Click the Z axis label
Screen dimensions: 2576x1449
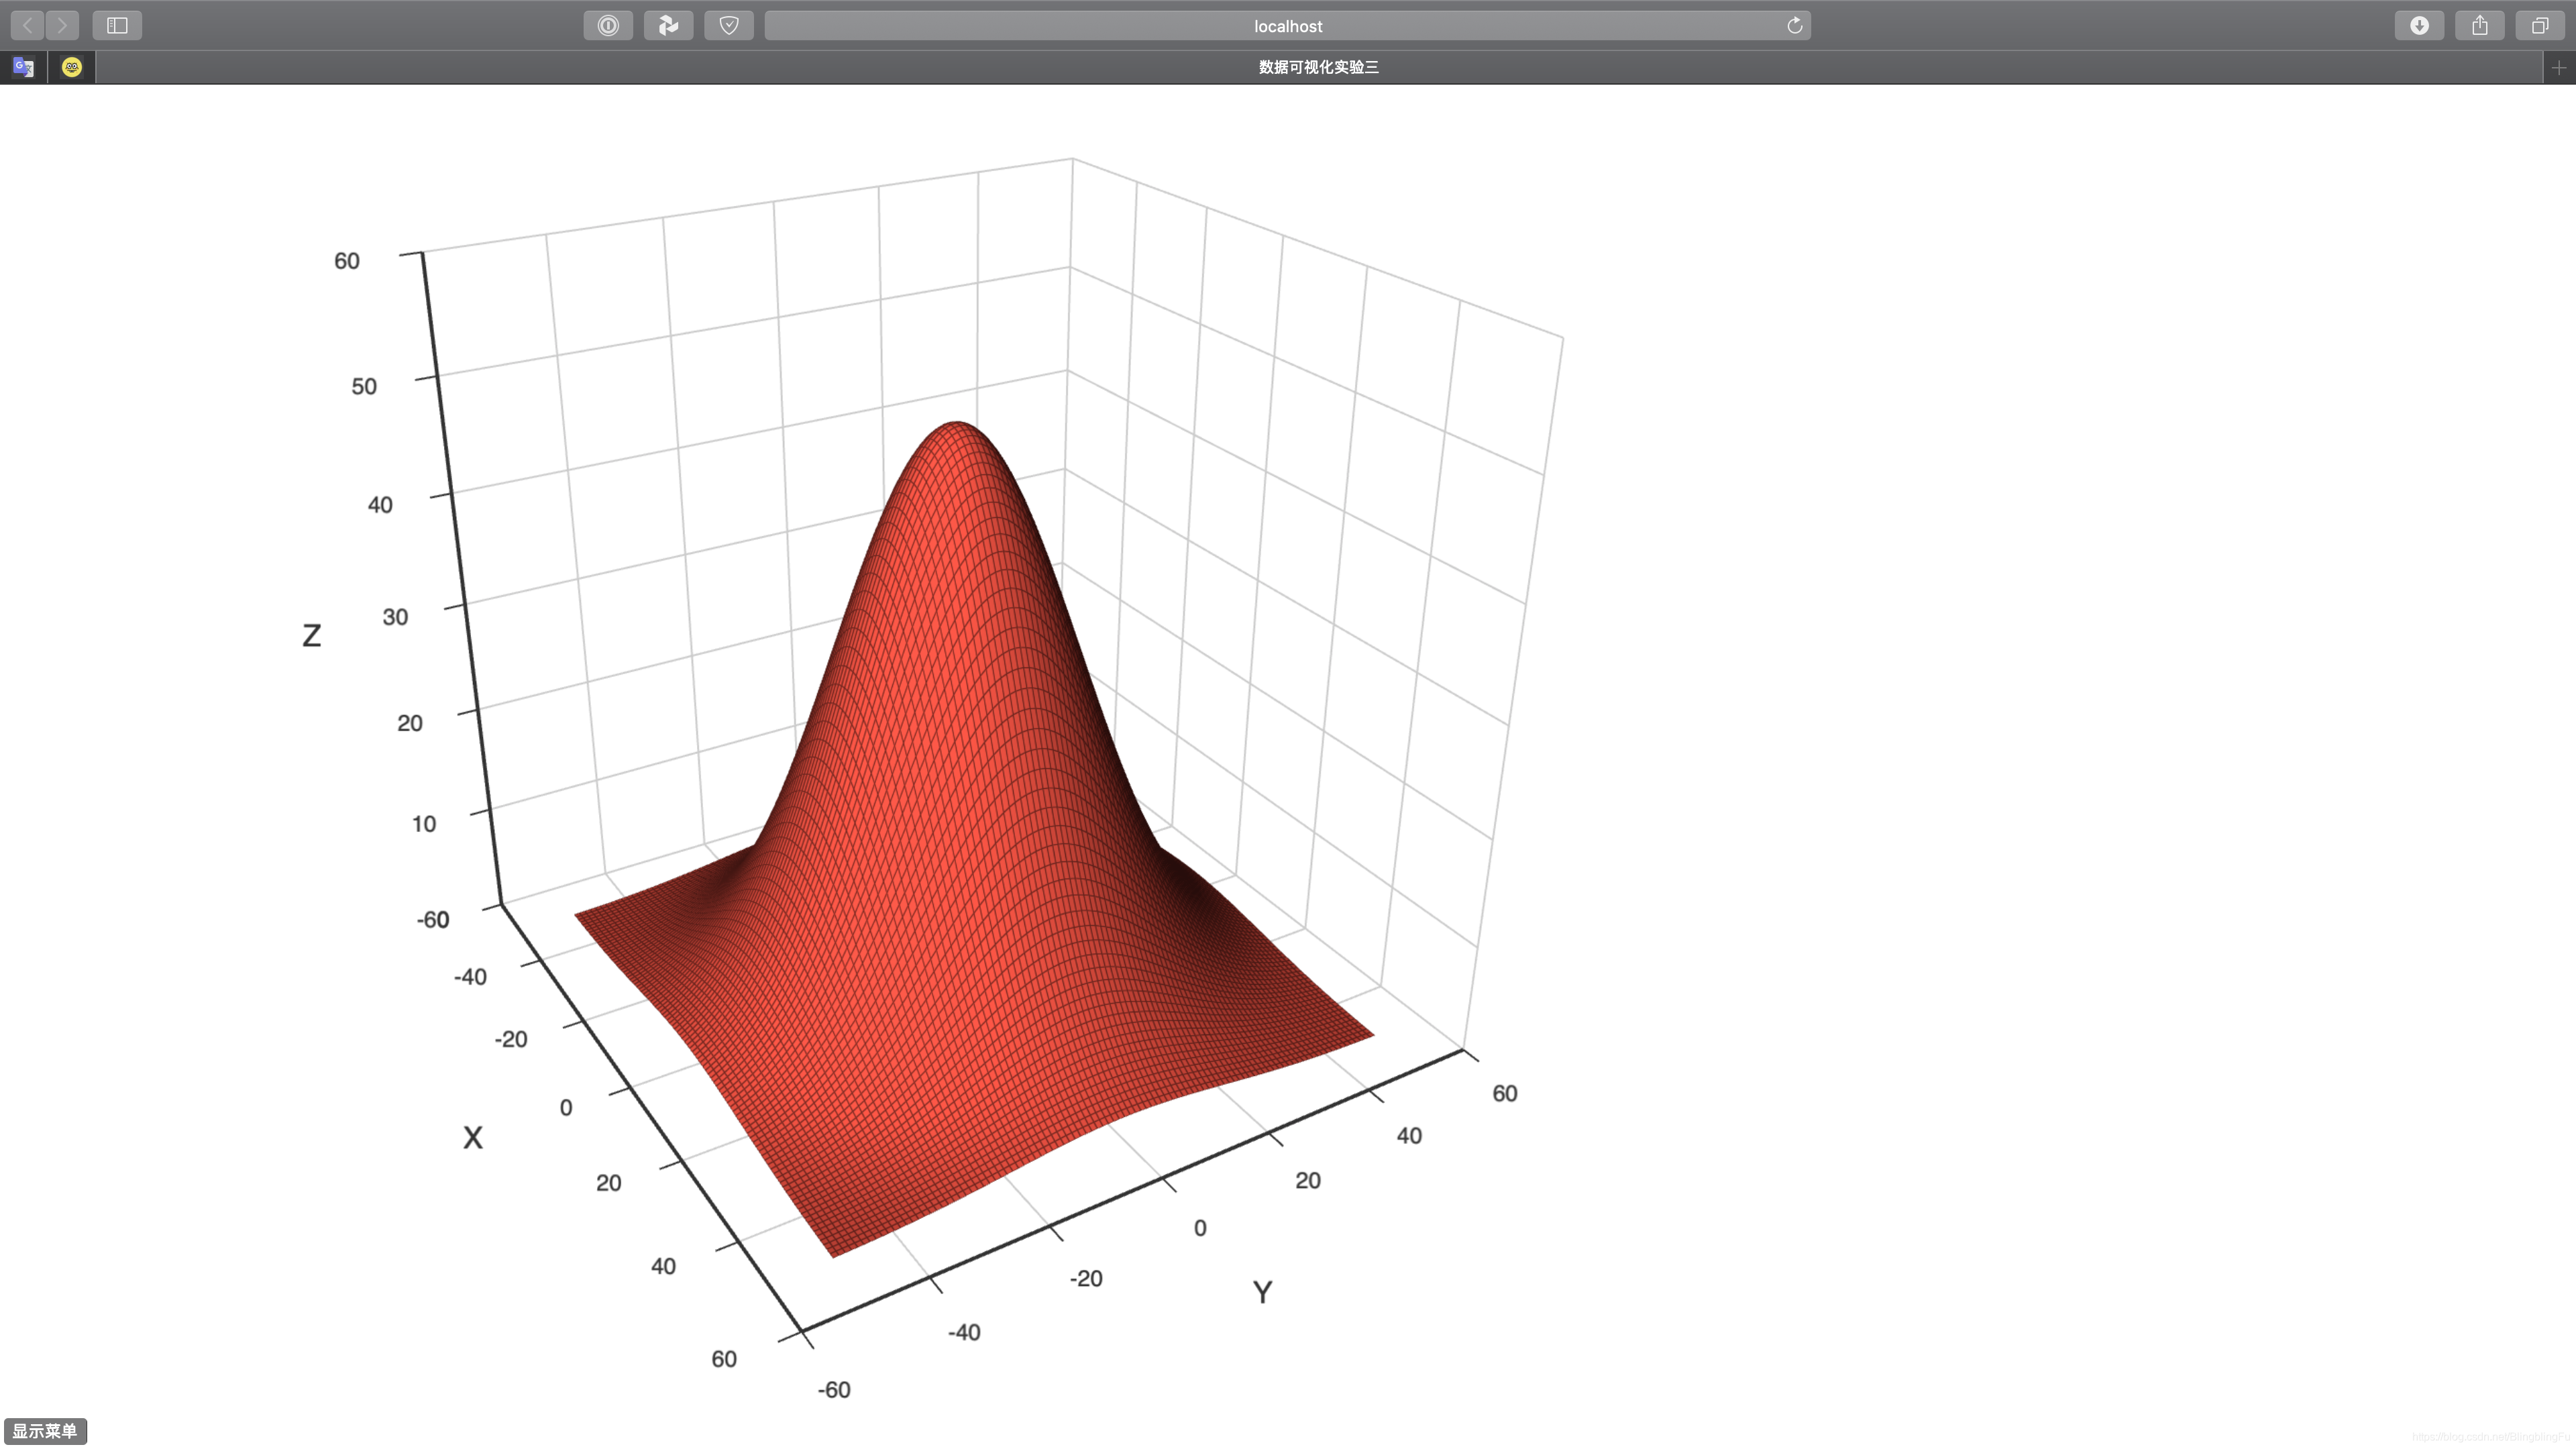[x=311, y=635]
